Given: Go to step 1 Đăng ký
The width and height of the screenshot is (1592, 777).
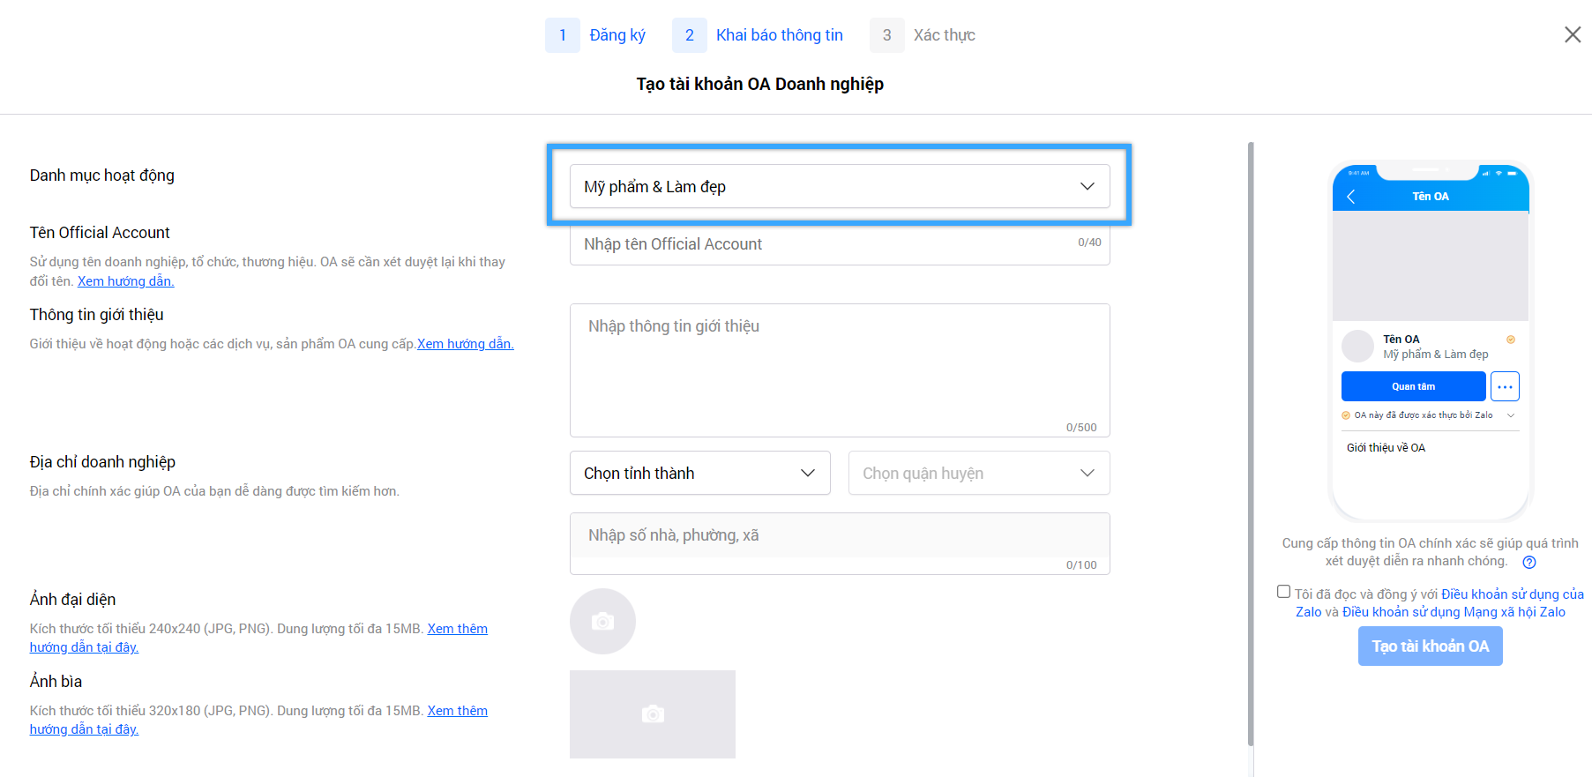Looking at the screenshot, I should tap(596, 35).
